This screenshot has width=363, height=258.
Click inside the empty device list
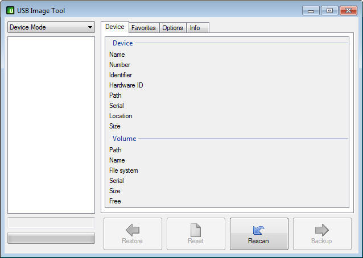point(51,125)
